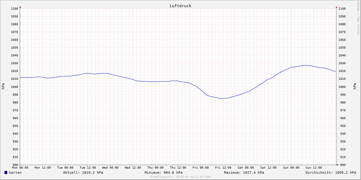This screenshot has width=361, height=180.
Task: Click the Minimum 984.8 hPa readout
Action: tap(163, 172)
